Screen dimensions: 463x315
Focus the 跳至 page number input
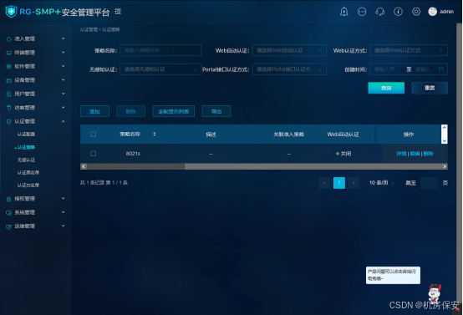tap(429, 183)
